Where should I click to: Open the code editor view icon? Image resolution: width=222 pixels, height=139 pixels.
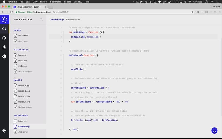tap(4, 29)
